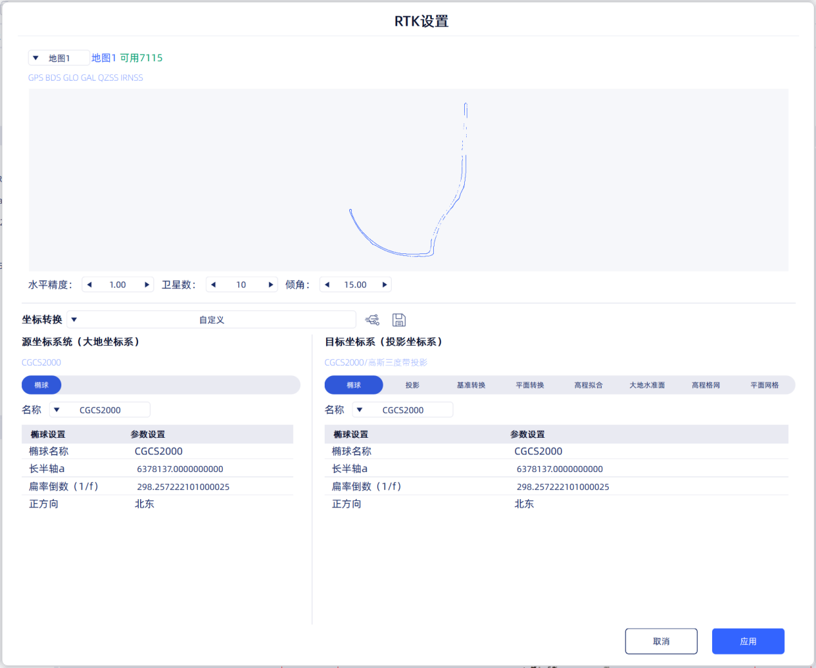This screenshot has width=816, height=668.
Task: Click the coordinate parameter settings icon
Action: [x=372, y=320]
